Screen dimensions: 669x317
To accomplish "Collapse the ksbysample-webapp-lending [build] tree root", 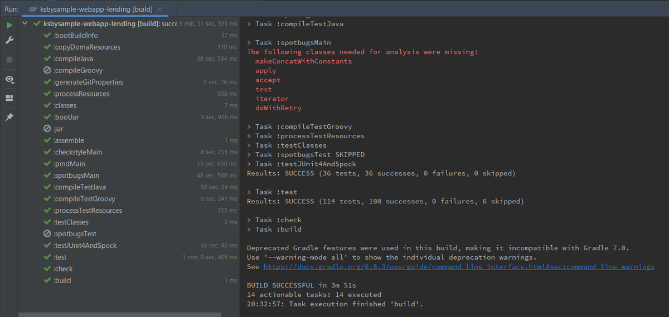I will (x=25, y=24).
